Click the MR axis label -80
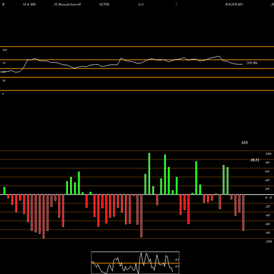274x274 pixels. pyautogui.click(x=267, y=233)
